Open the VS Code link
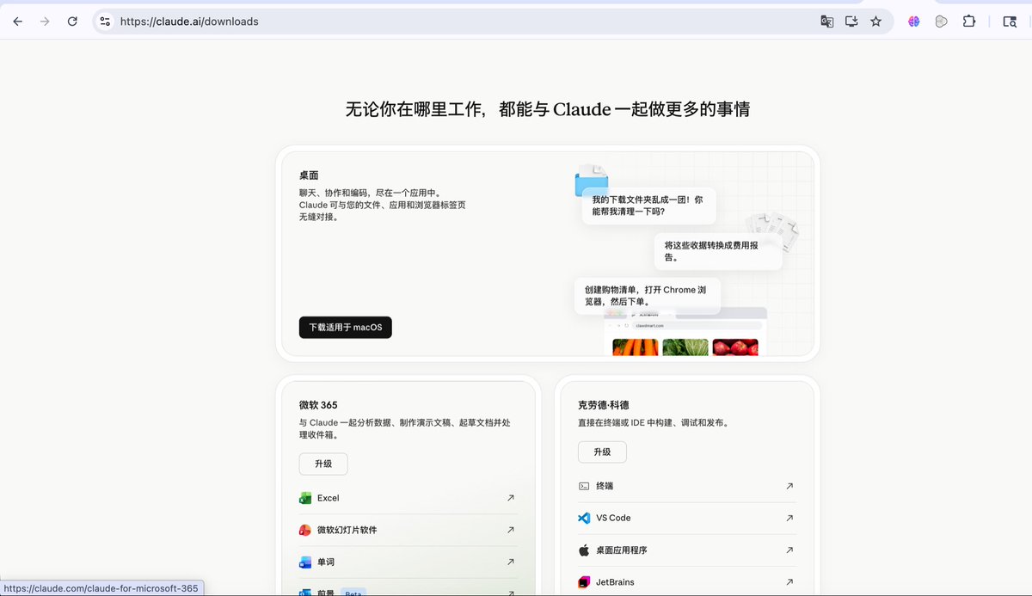 click(687, 518)
